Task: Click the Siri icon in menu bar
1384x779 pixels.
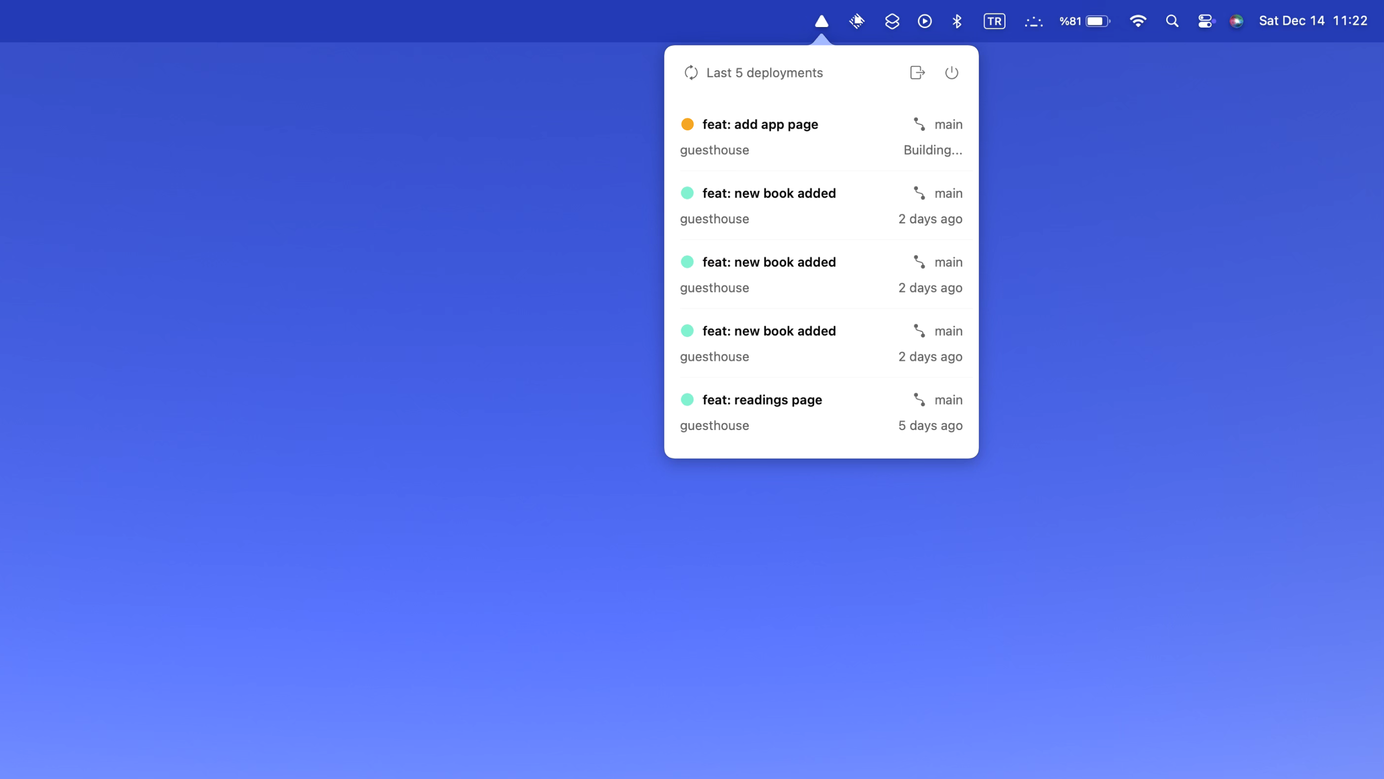Action: pos(1236,21)
